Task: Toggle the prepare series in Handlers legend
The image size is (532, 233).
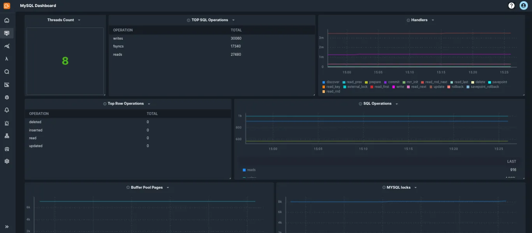Action: click(x=373, y=82)
